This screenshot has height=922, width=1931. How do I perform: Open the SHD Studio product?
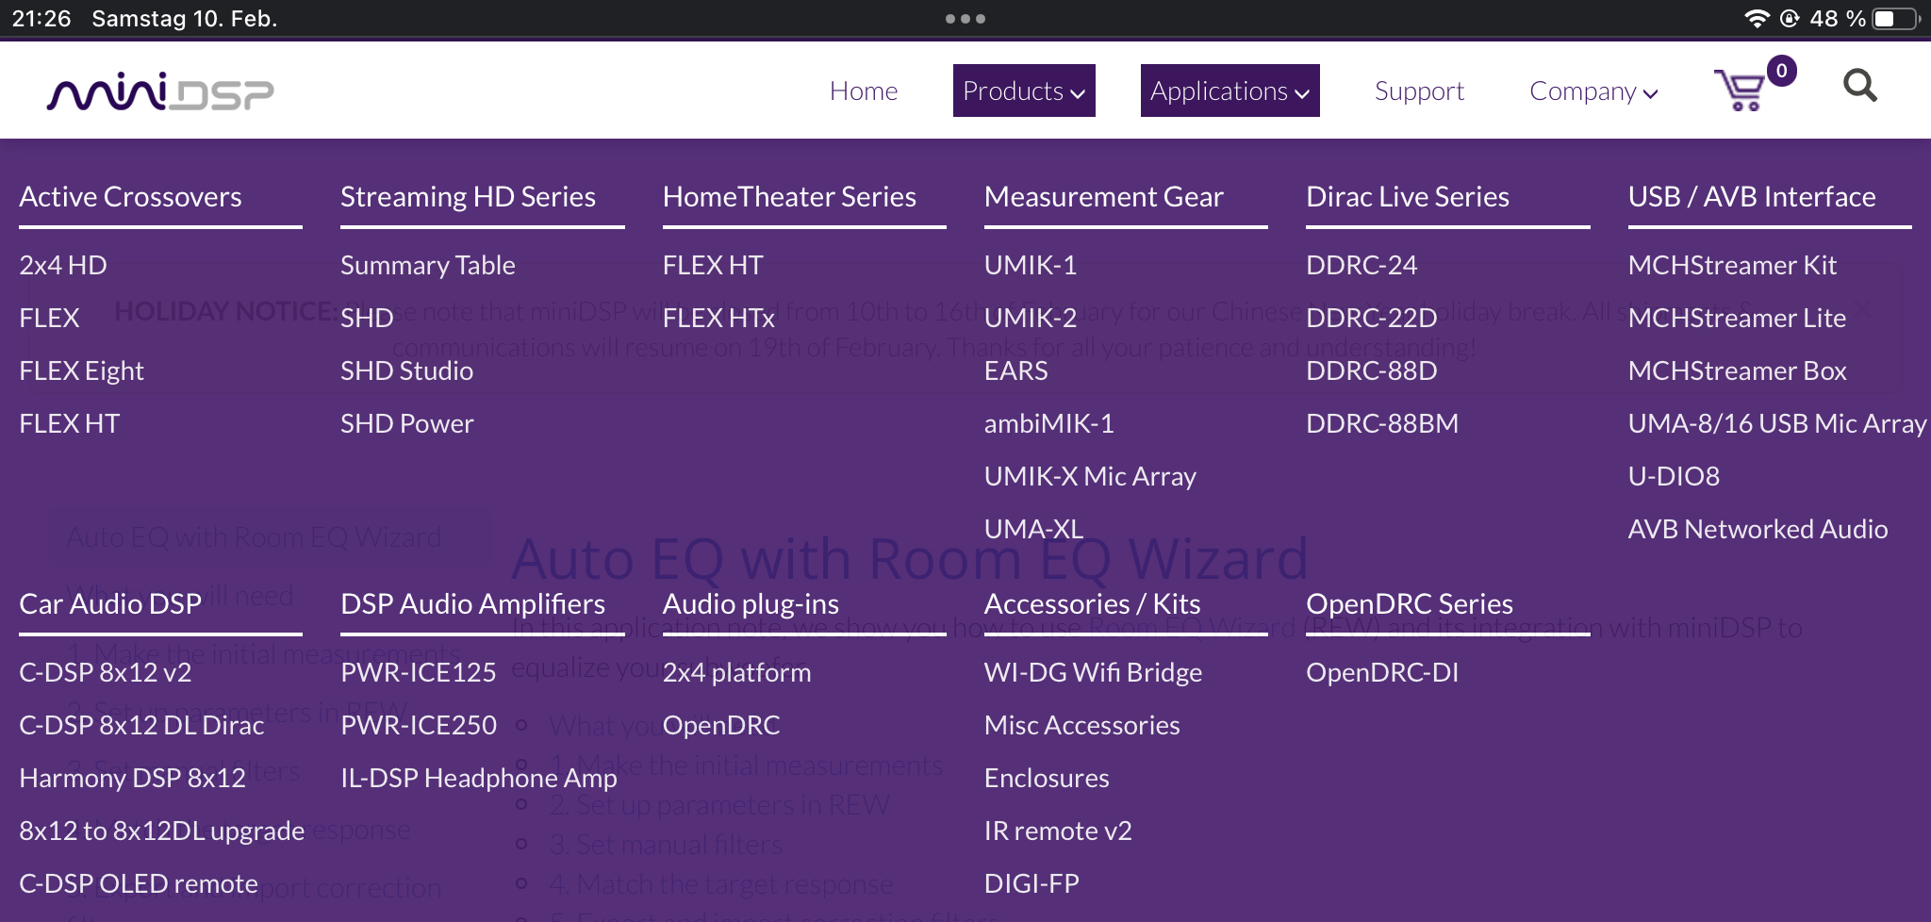coord(406,370)
